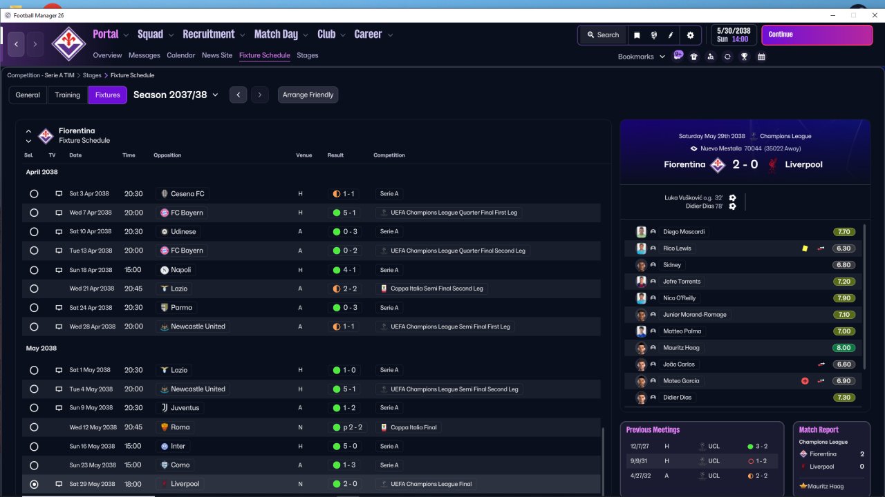Open the Bookmarks dropdown

[642, 57]
